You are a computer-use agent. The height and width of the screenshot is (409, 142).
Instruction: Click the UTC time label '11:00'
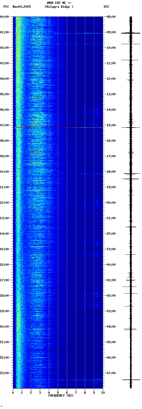click(x=111, y=63)
